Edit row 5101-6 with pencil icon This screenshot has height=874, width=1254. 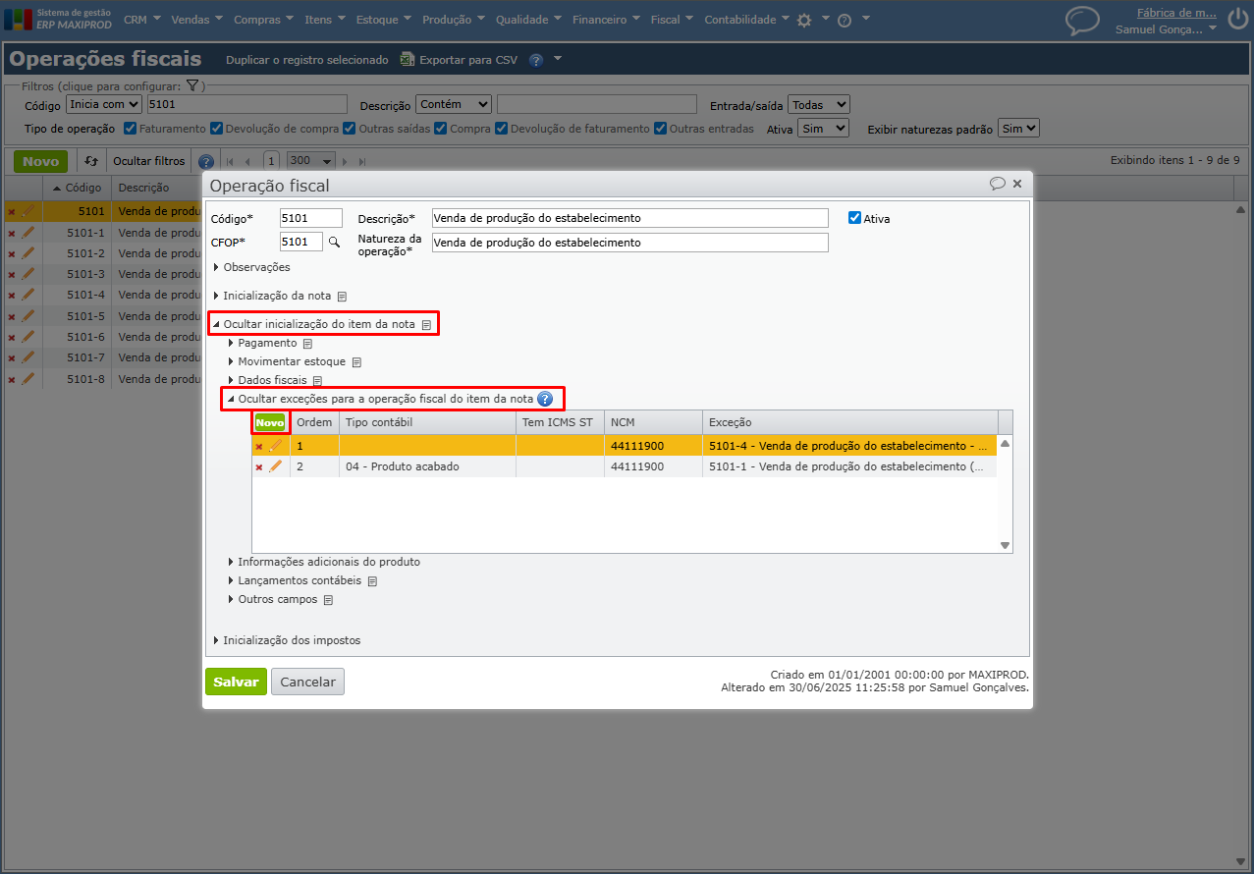pos(27,337)
